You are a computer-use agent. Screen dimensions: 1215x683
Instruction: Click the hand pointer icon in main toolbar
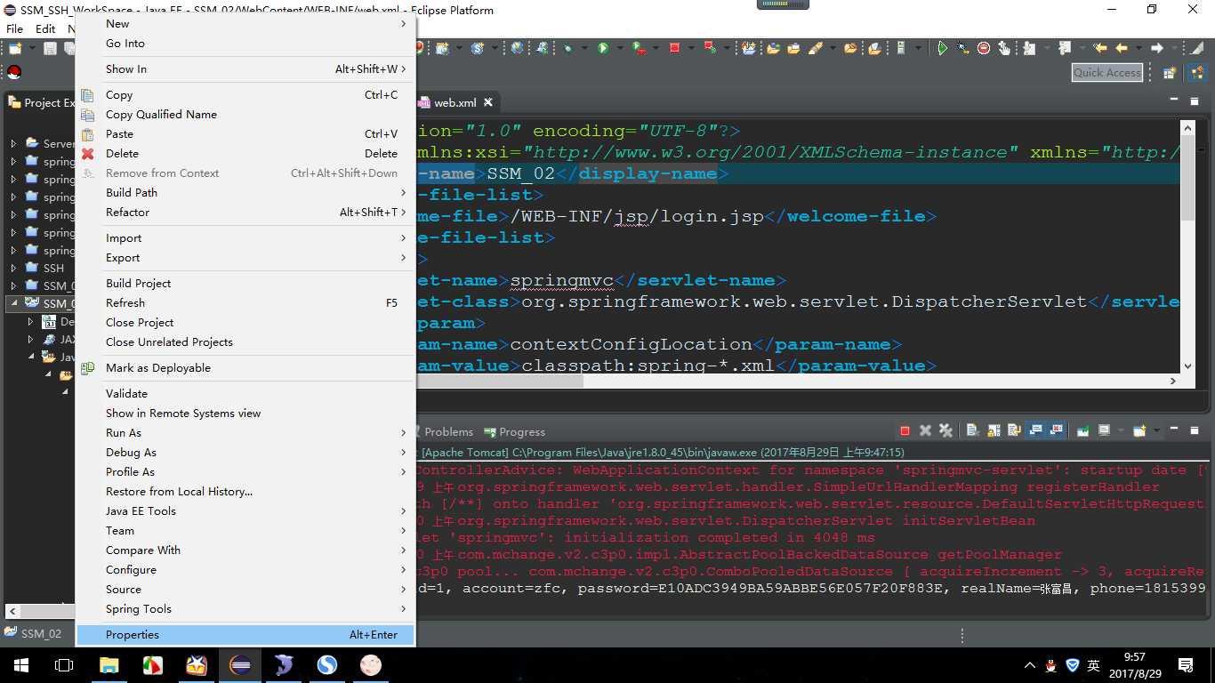tap(1004, 48)
